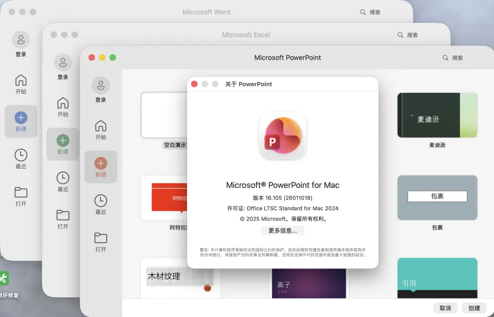Click the search magnifier in PowerPoint window
The width and height of the screenshot is (494, 317).
[x=445, y=58]
